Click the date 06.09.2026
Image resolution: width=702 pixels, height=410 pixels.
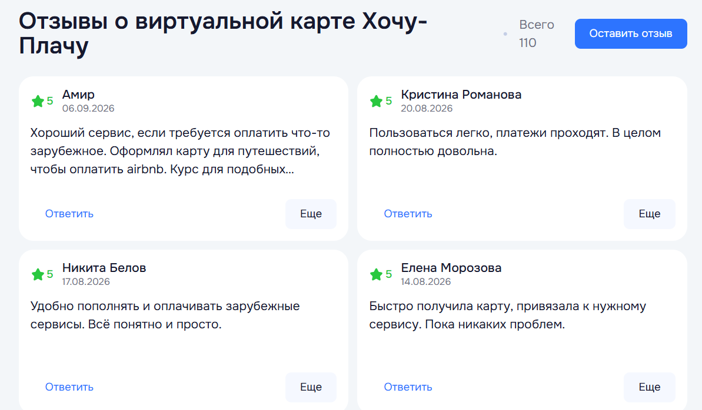(88, 108)
